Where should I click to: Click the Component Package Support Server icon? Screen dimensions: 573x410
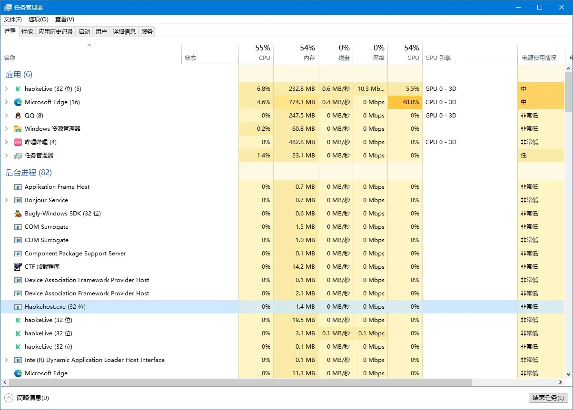pos(18,254)
